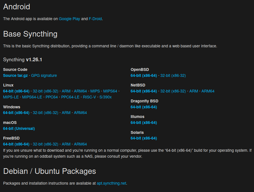Click the NetBSD platform label
Viewport: 254px width, 192px height.
[x=138, y=85]
